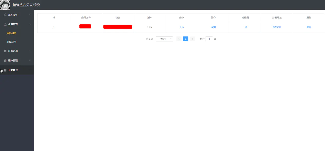The image size is (325, 151).
Task: Click the briefcase icon beside 应用管理
Action: tap(5, 24)
